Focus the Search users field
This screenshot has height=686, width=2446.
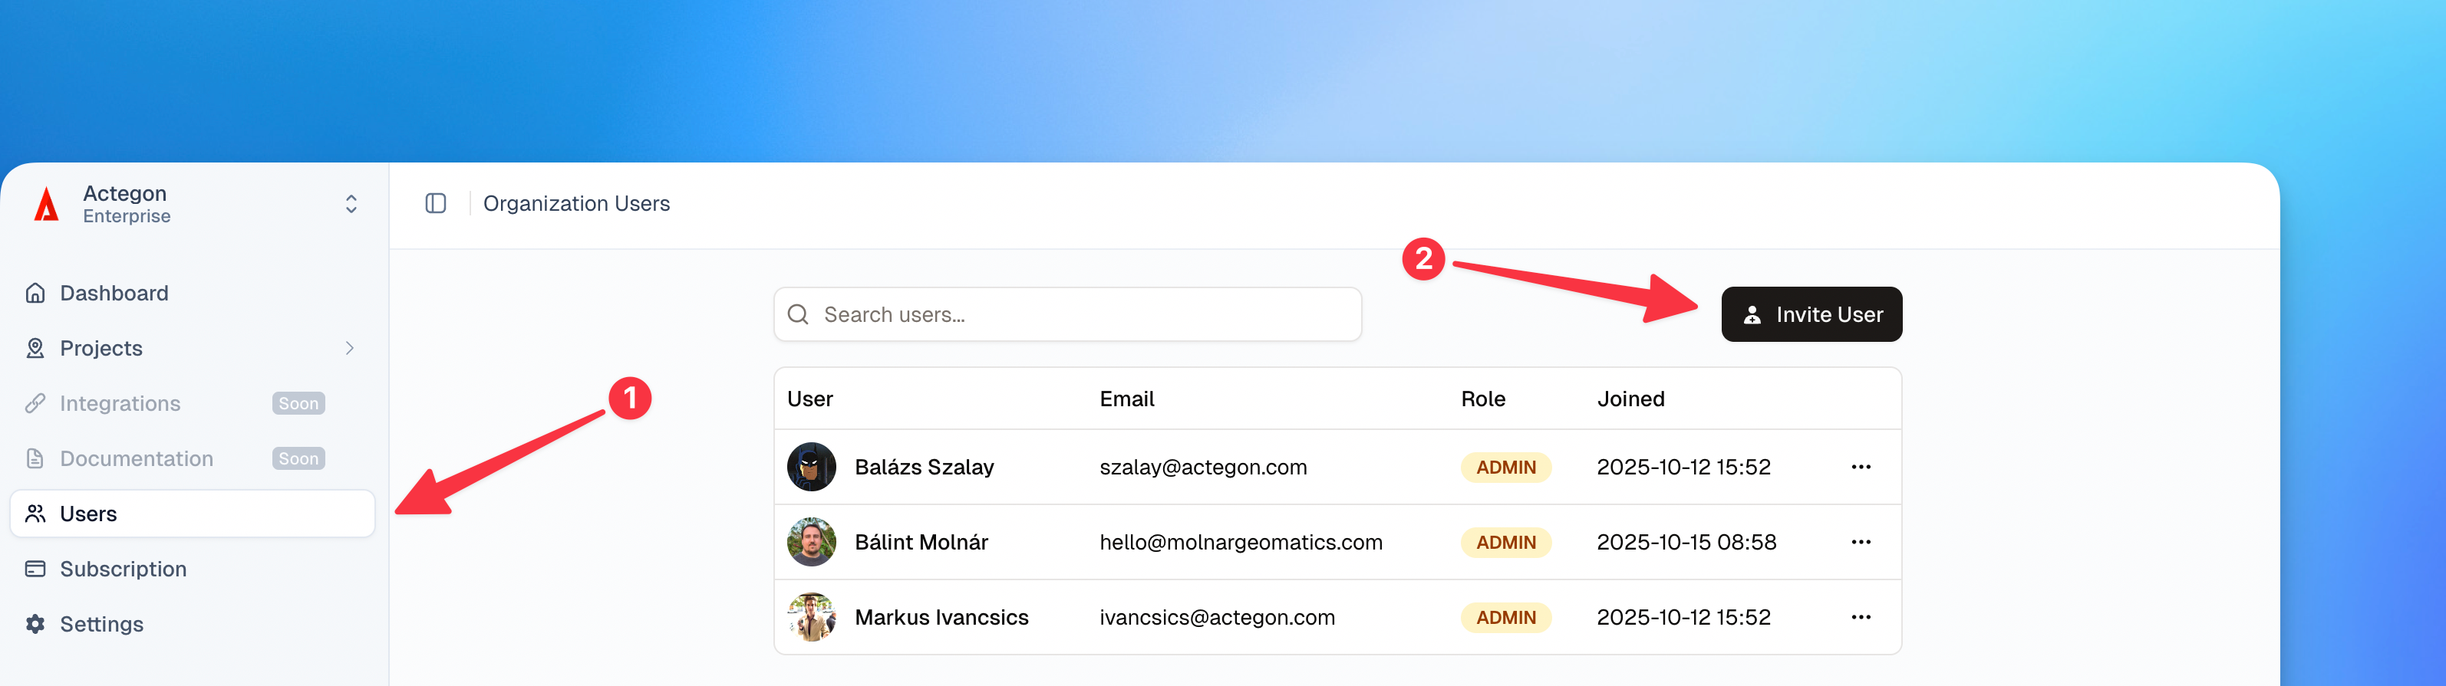(1067, 314)
